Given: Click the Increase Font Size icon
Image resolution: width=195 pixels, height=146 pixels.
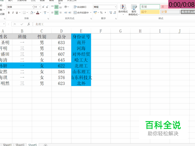Looking at the screenshot, I should coord(43,7).
